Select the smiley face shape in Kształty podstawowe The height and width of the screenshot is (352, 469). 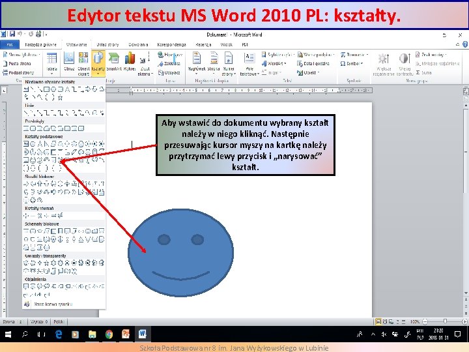click(x=33, y=160)
